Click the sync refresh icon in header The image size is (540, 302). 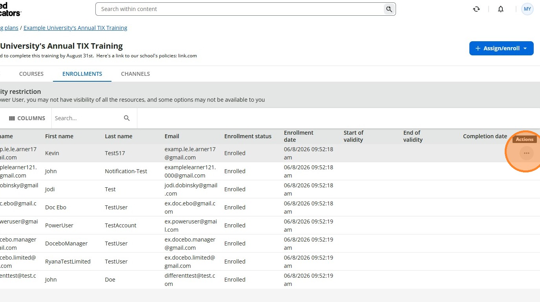click(476, 9)
